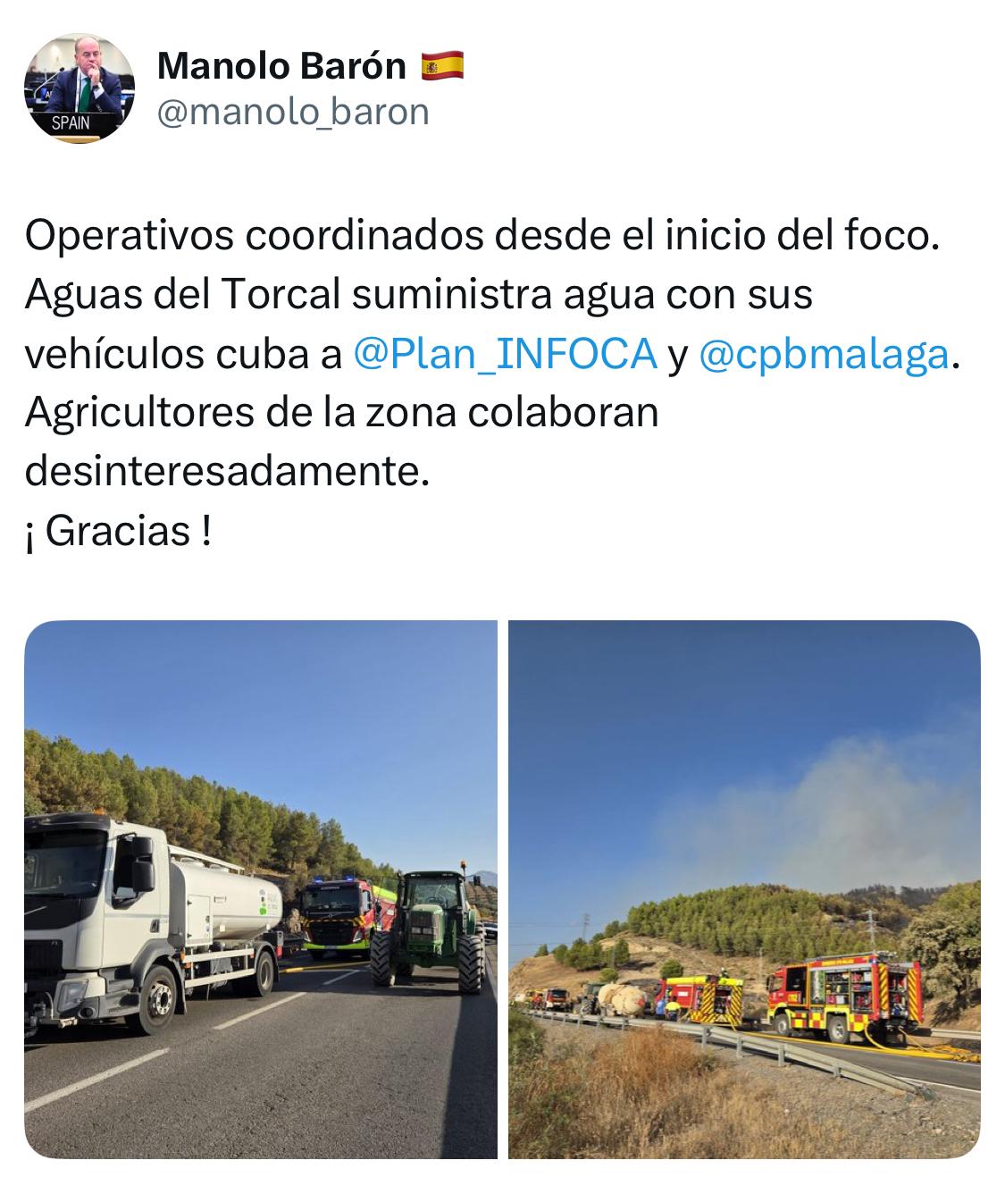Open the @Plan_INFOCA mention
The width and height of the screenshot is (1005, 1194).
(506, 354)
